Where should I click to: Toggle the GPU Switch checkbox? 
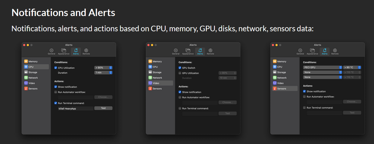(180, 68)
